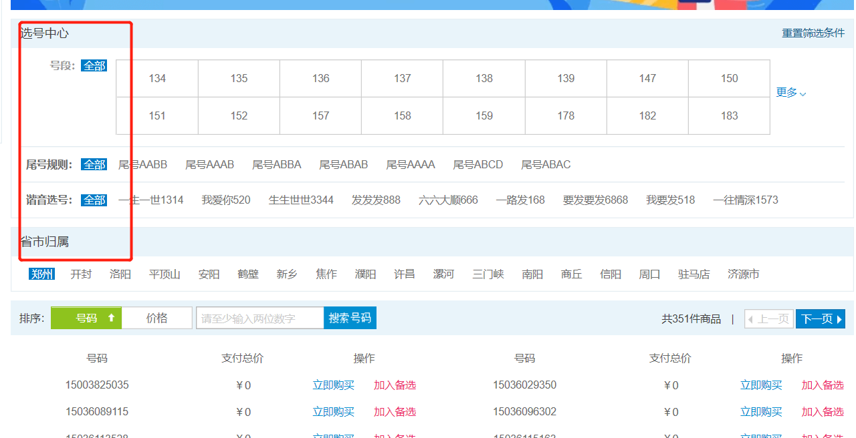Click 立即购买 for number 15003825035
The width and height of the screenshot is (856, 438).
[x=334, y=385]
